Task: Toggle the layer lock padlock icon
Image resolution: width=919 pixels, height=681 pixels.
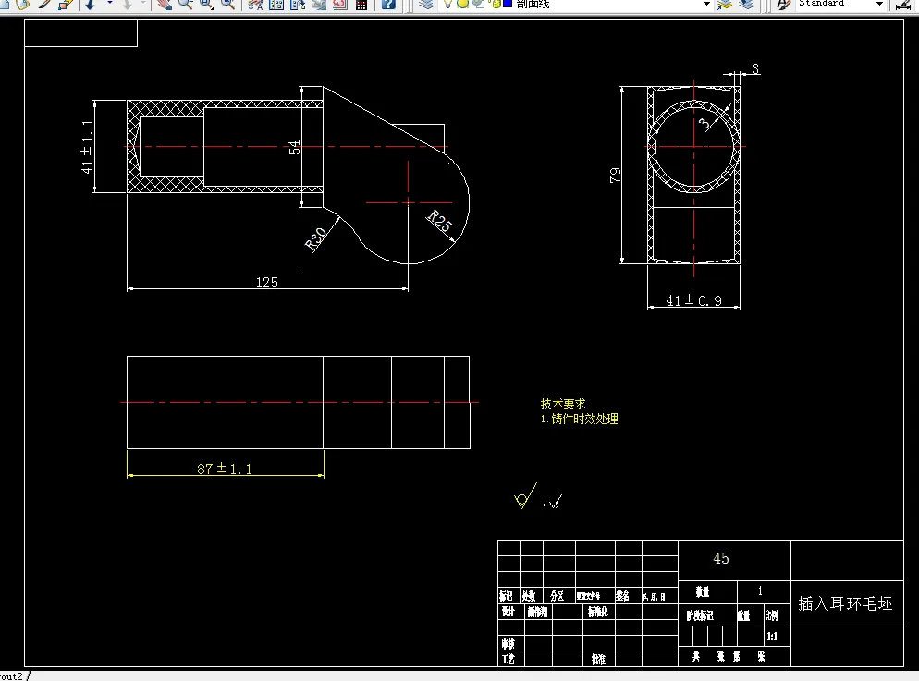Action: point(496,4)
